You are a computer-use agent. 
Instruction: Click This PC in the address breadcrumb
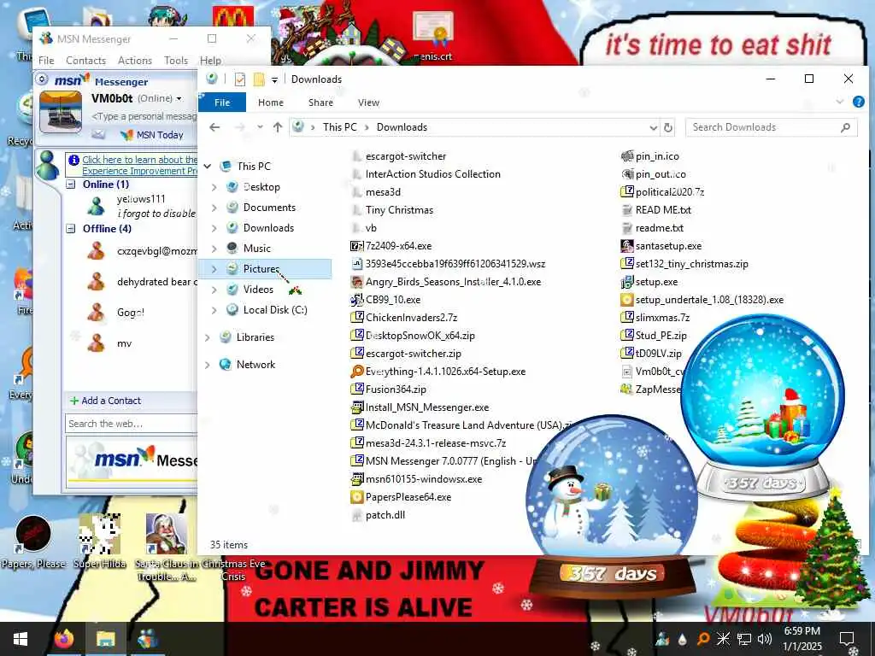click(339, 127)
